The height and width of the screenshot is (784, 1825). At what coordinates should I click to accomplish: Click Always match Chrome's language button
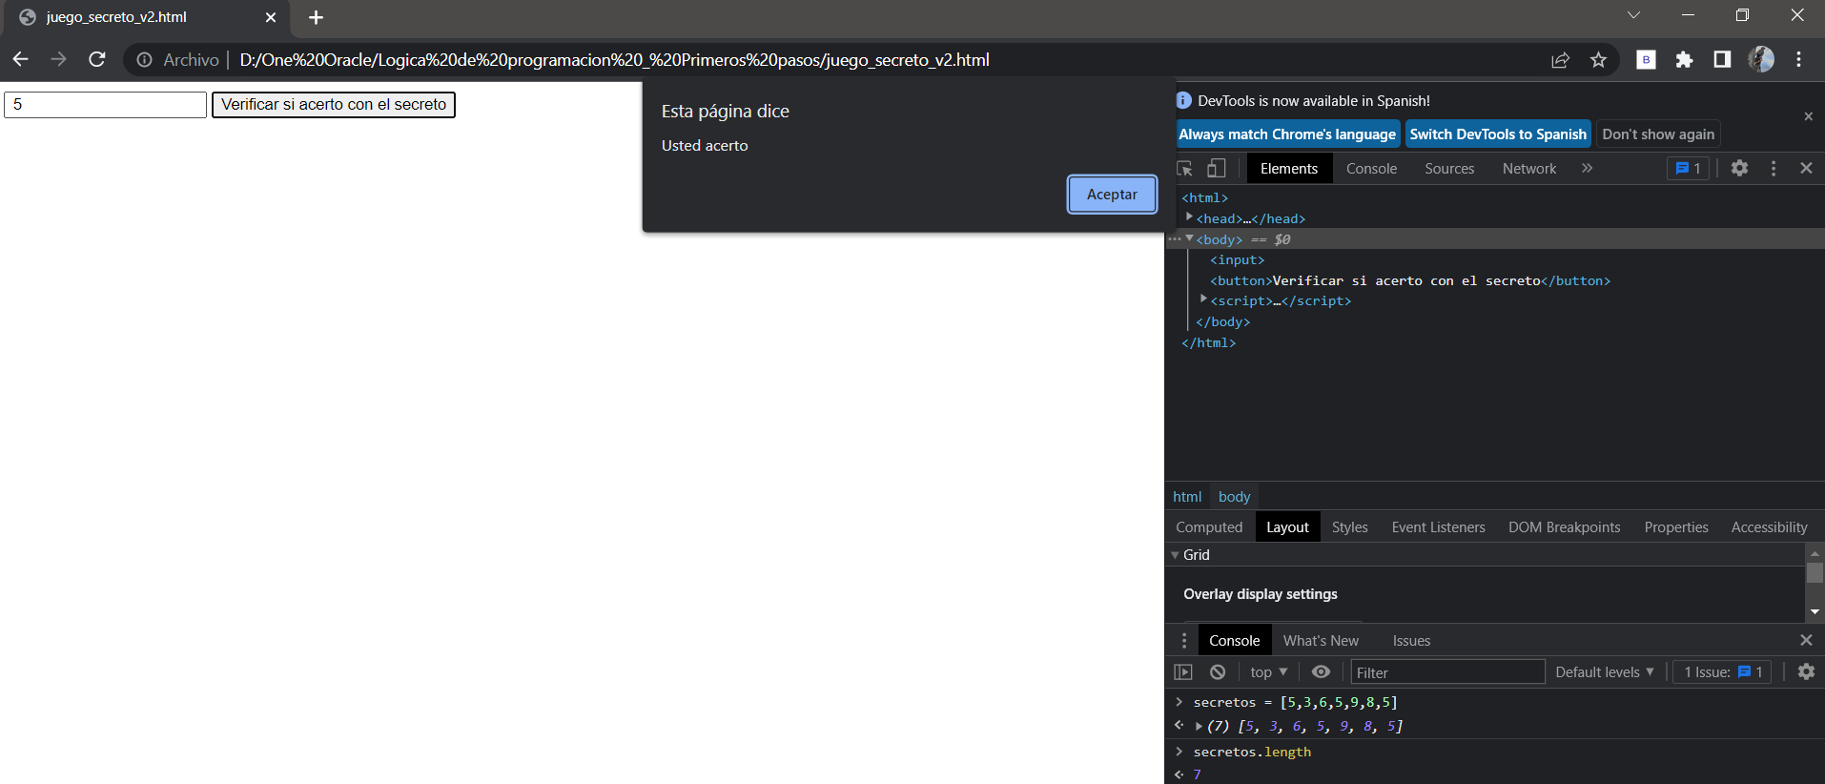coord(1287,134)
